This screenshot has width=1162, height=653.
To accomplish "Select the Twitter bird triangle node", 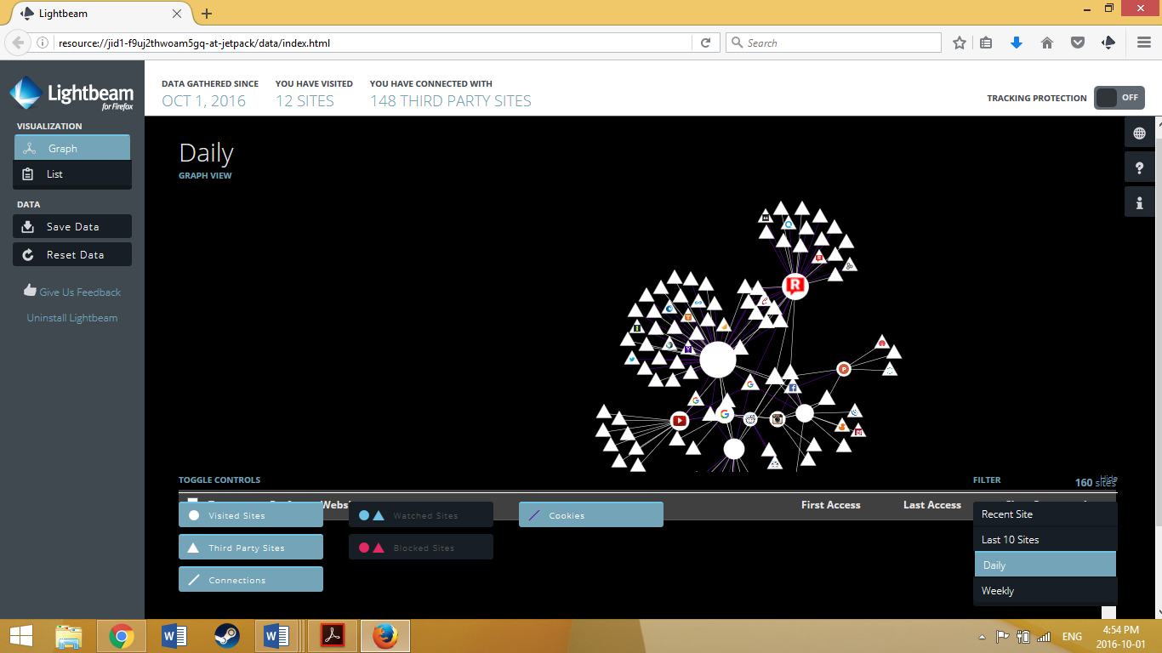I will (x=632, y=358).
